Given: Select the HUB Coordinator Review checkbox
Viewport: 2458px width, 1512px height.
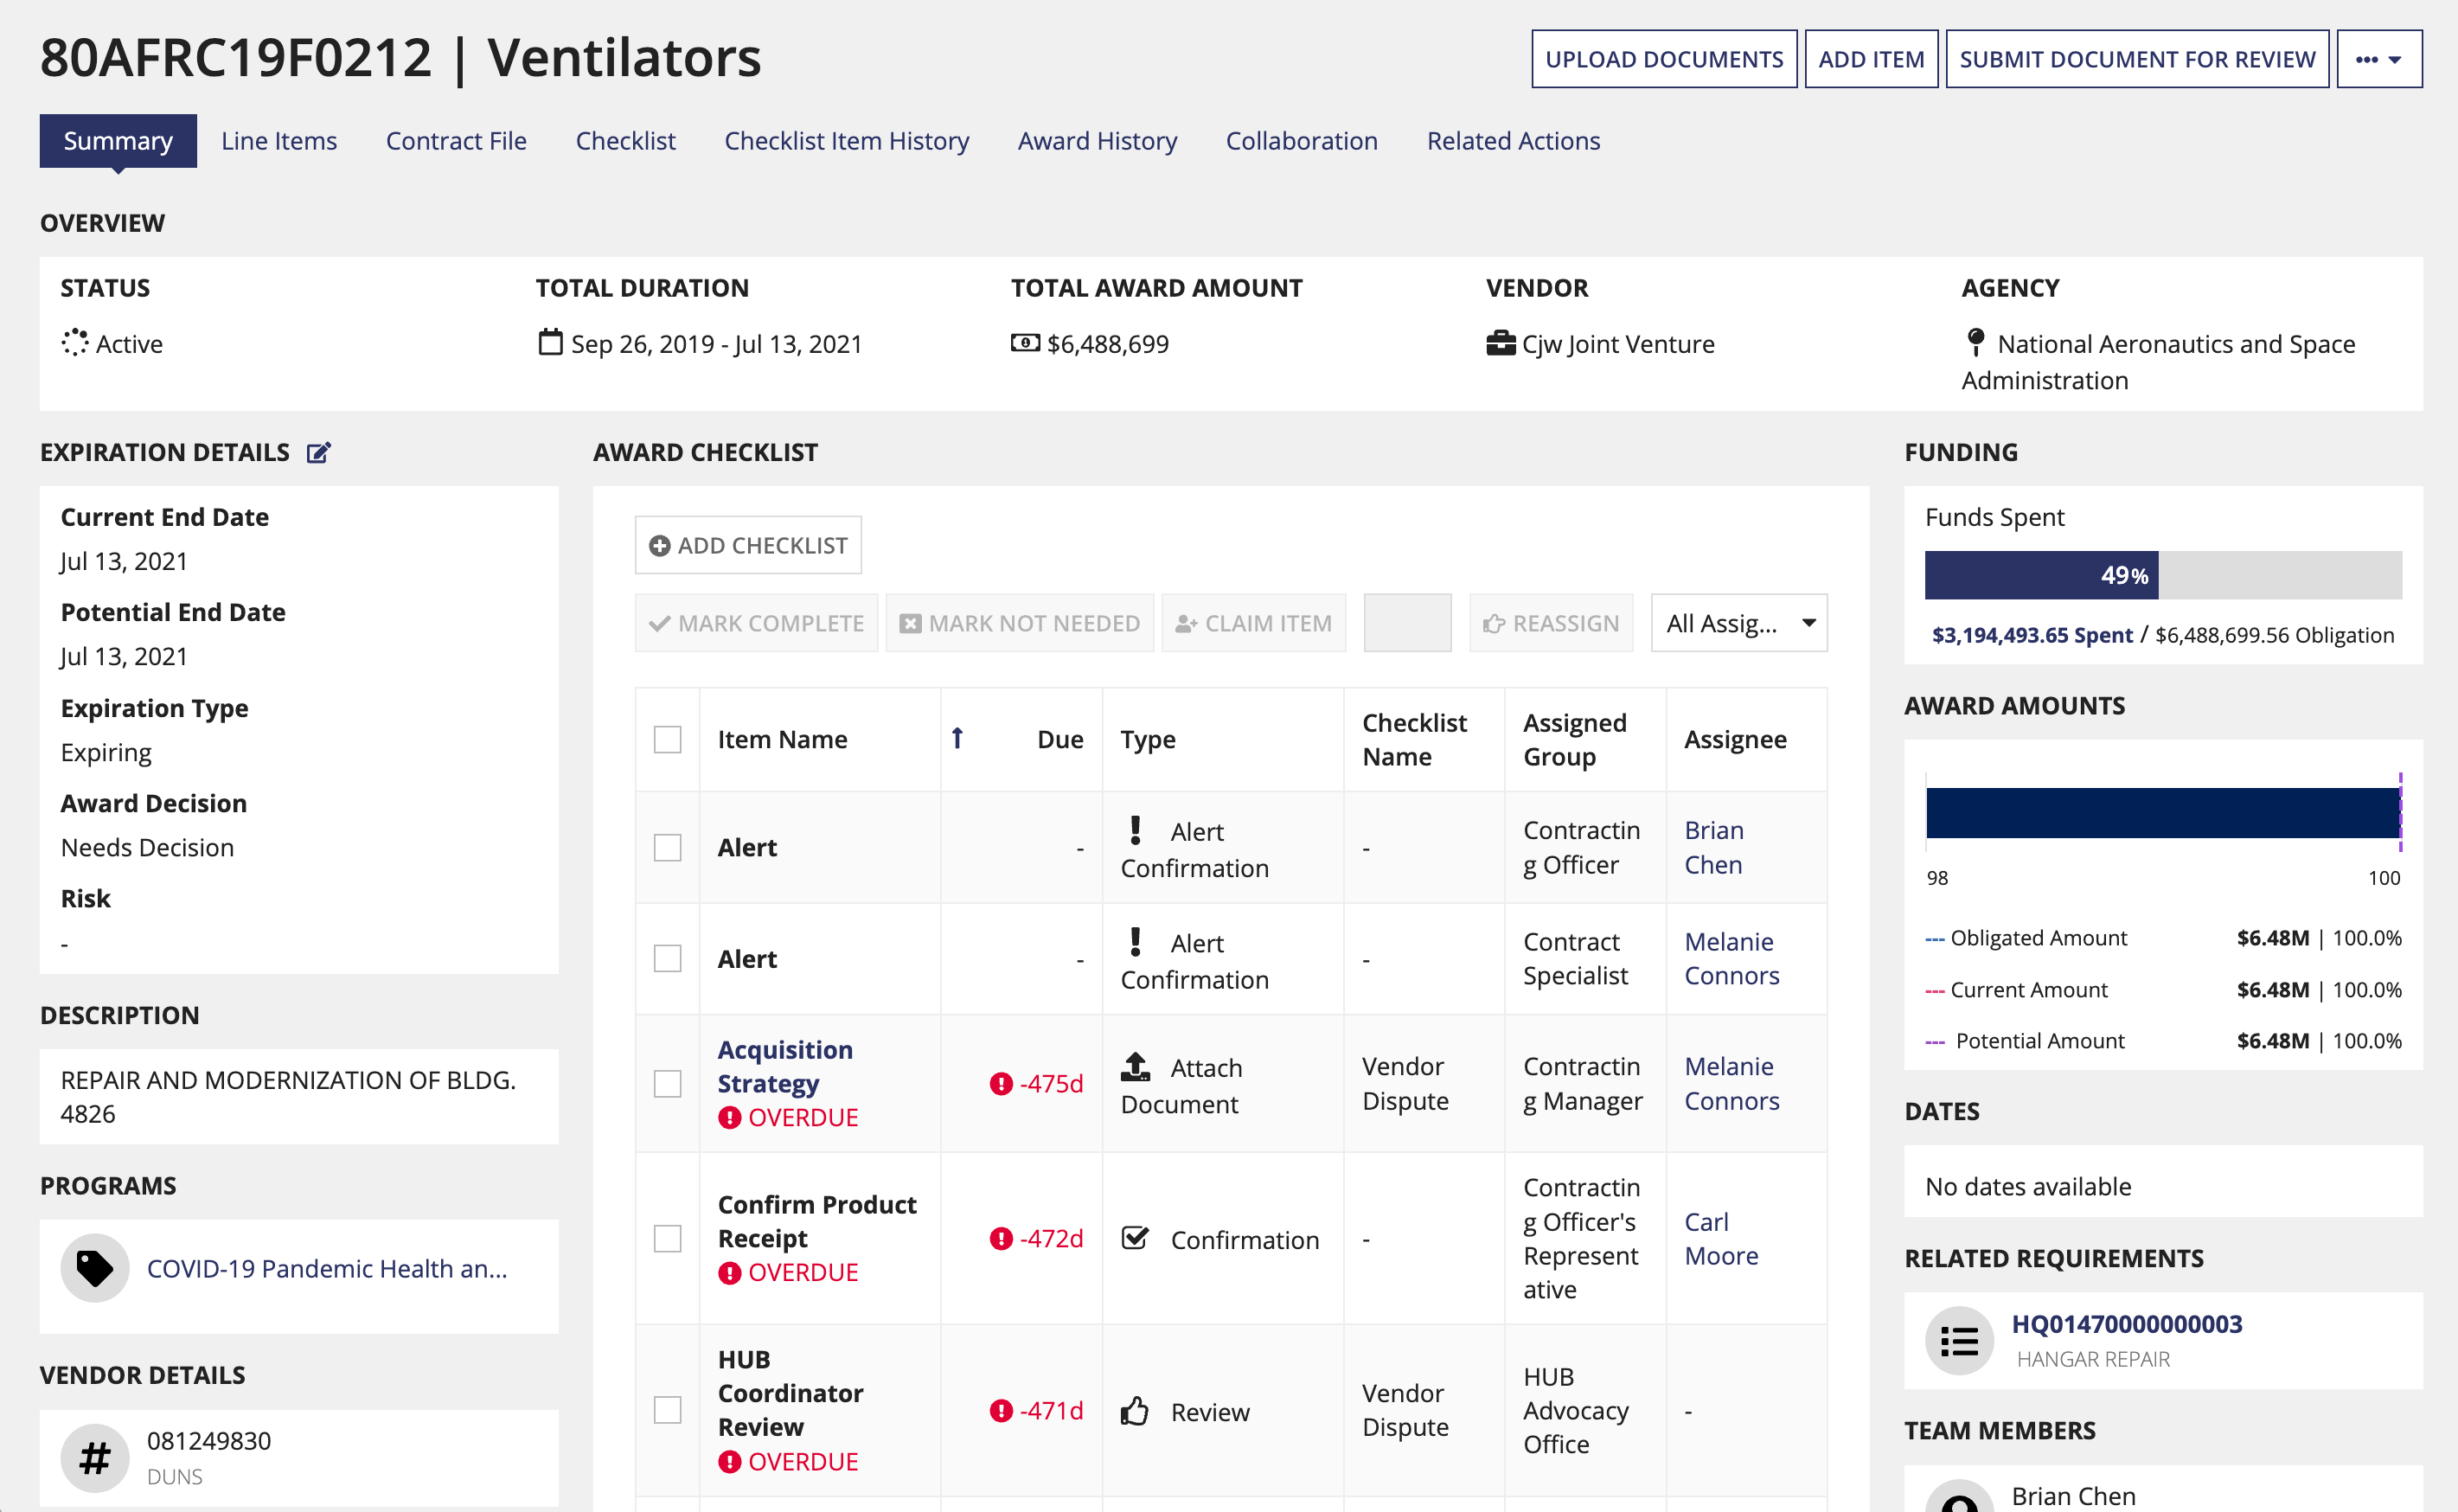Looking at the screenshot, I should point(668,1411).
